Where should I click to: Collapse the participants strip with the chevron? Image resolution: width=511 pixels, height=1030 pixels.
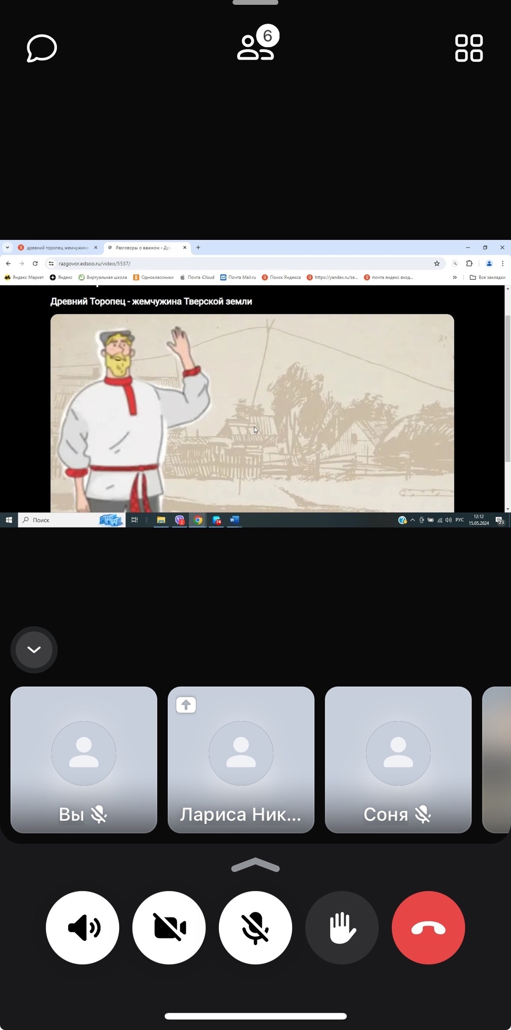tap(34, 649)
